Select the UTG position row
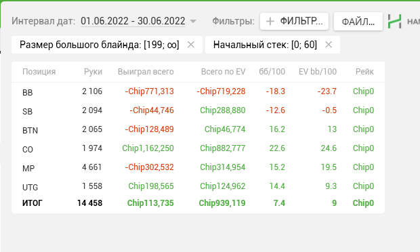This screenshot has width=420, height=252. click(198, 186)
